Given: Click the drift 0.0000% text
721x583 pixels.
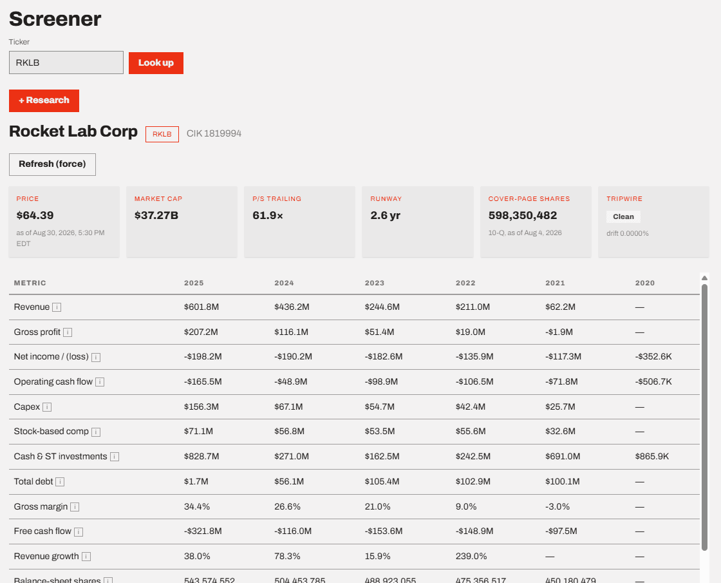Looking at the screenshot, I should coord(627,234).
